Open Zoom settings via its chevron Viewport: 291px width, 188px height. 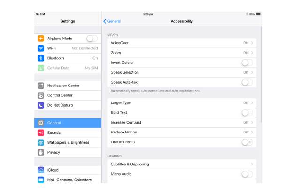point(252,53)
